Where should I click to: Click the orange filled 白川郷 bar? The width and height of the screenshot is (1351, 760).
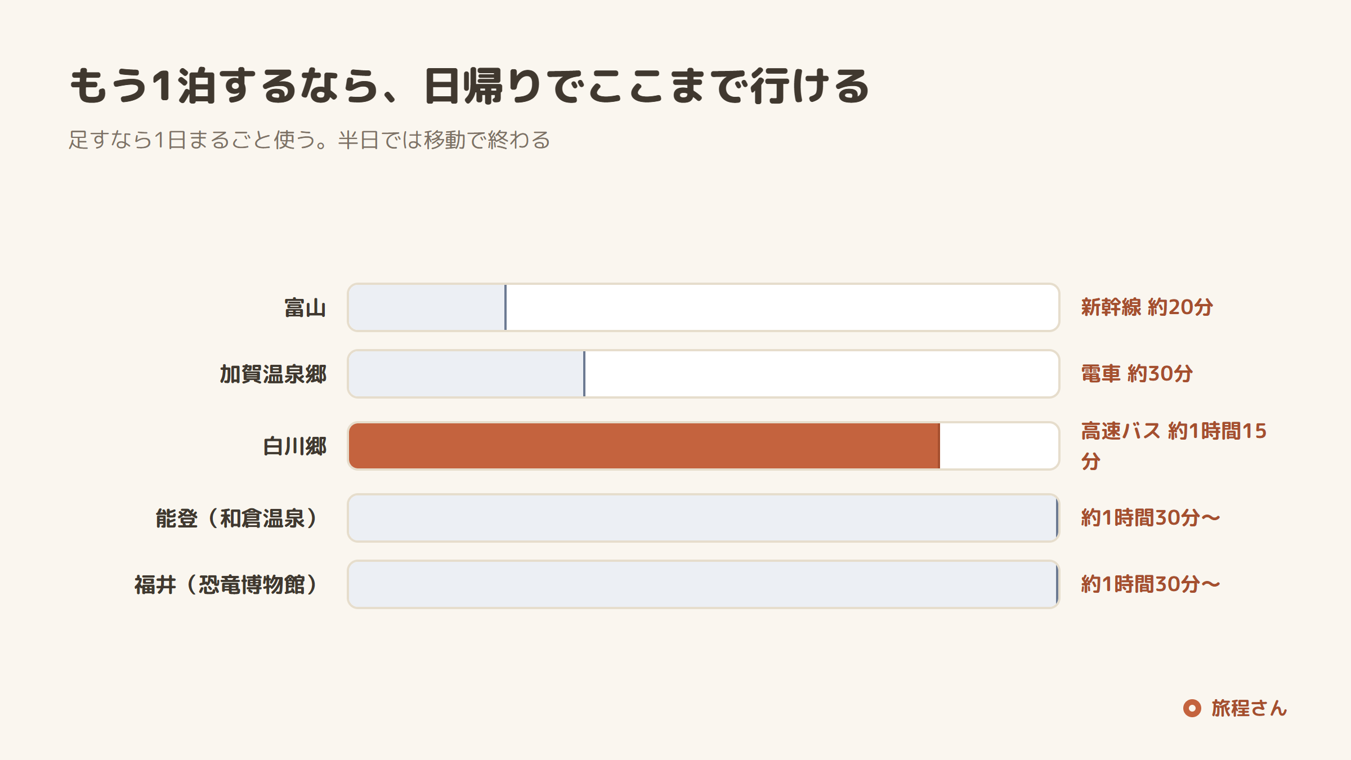[645, 446]
